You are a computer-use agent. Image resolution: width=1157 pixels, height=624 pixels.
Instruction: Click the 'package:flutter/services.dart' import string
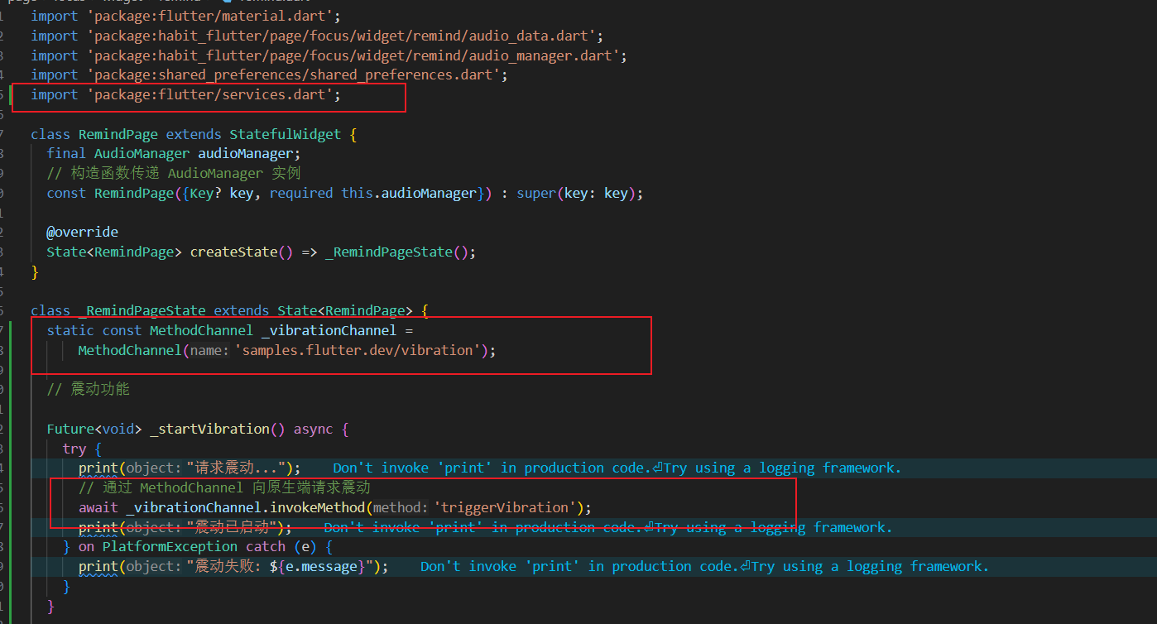210,94
